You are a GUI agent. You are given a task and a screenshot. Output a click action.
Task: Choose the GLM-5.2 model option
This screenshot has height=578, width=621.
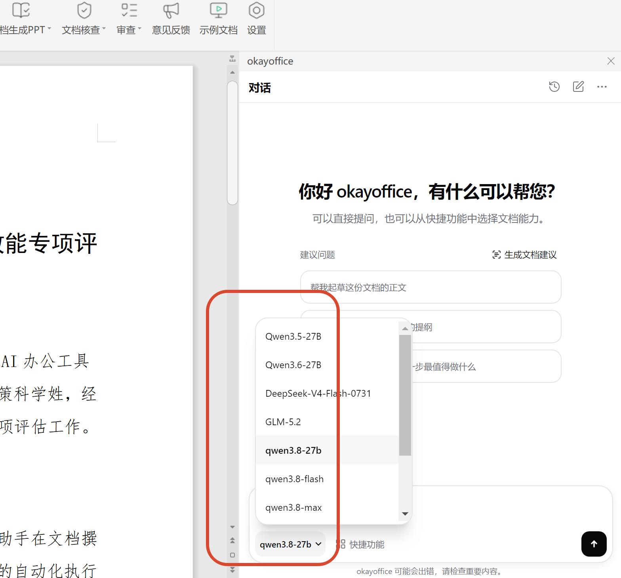(327, 422)
